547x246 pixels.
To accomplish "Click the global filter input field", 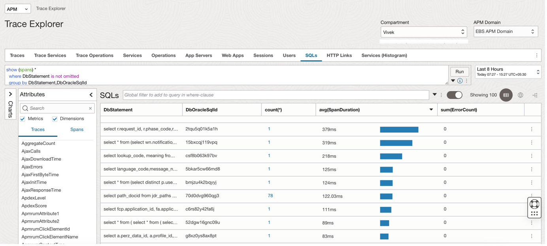I will (x=275, y=95).
